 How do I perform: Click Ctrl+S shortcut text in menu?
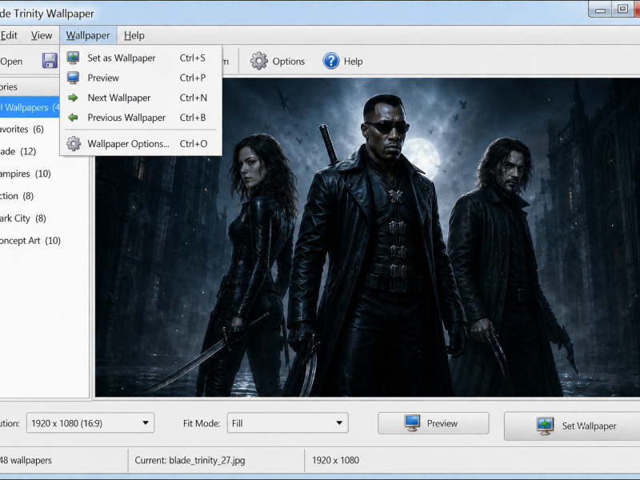[x=192, y=58]
